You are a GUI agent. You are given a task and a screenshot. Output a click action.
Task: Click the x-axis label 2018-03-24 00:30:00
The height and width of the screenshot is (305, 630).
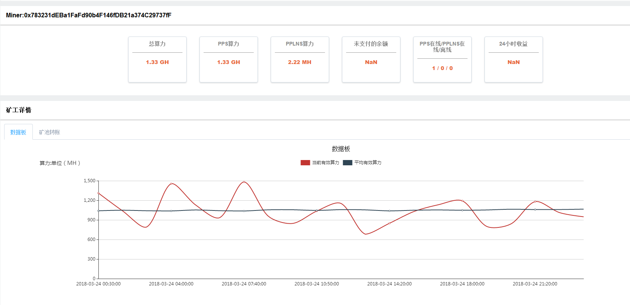(x=98, y=284)
